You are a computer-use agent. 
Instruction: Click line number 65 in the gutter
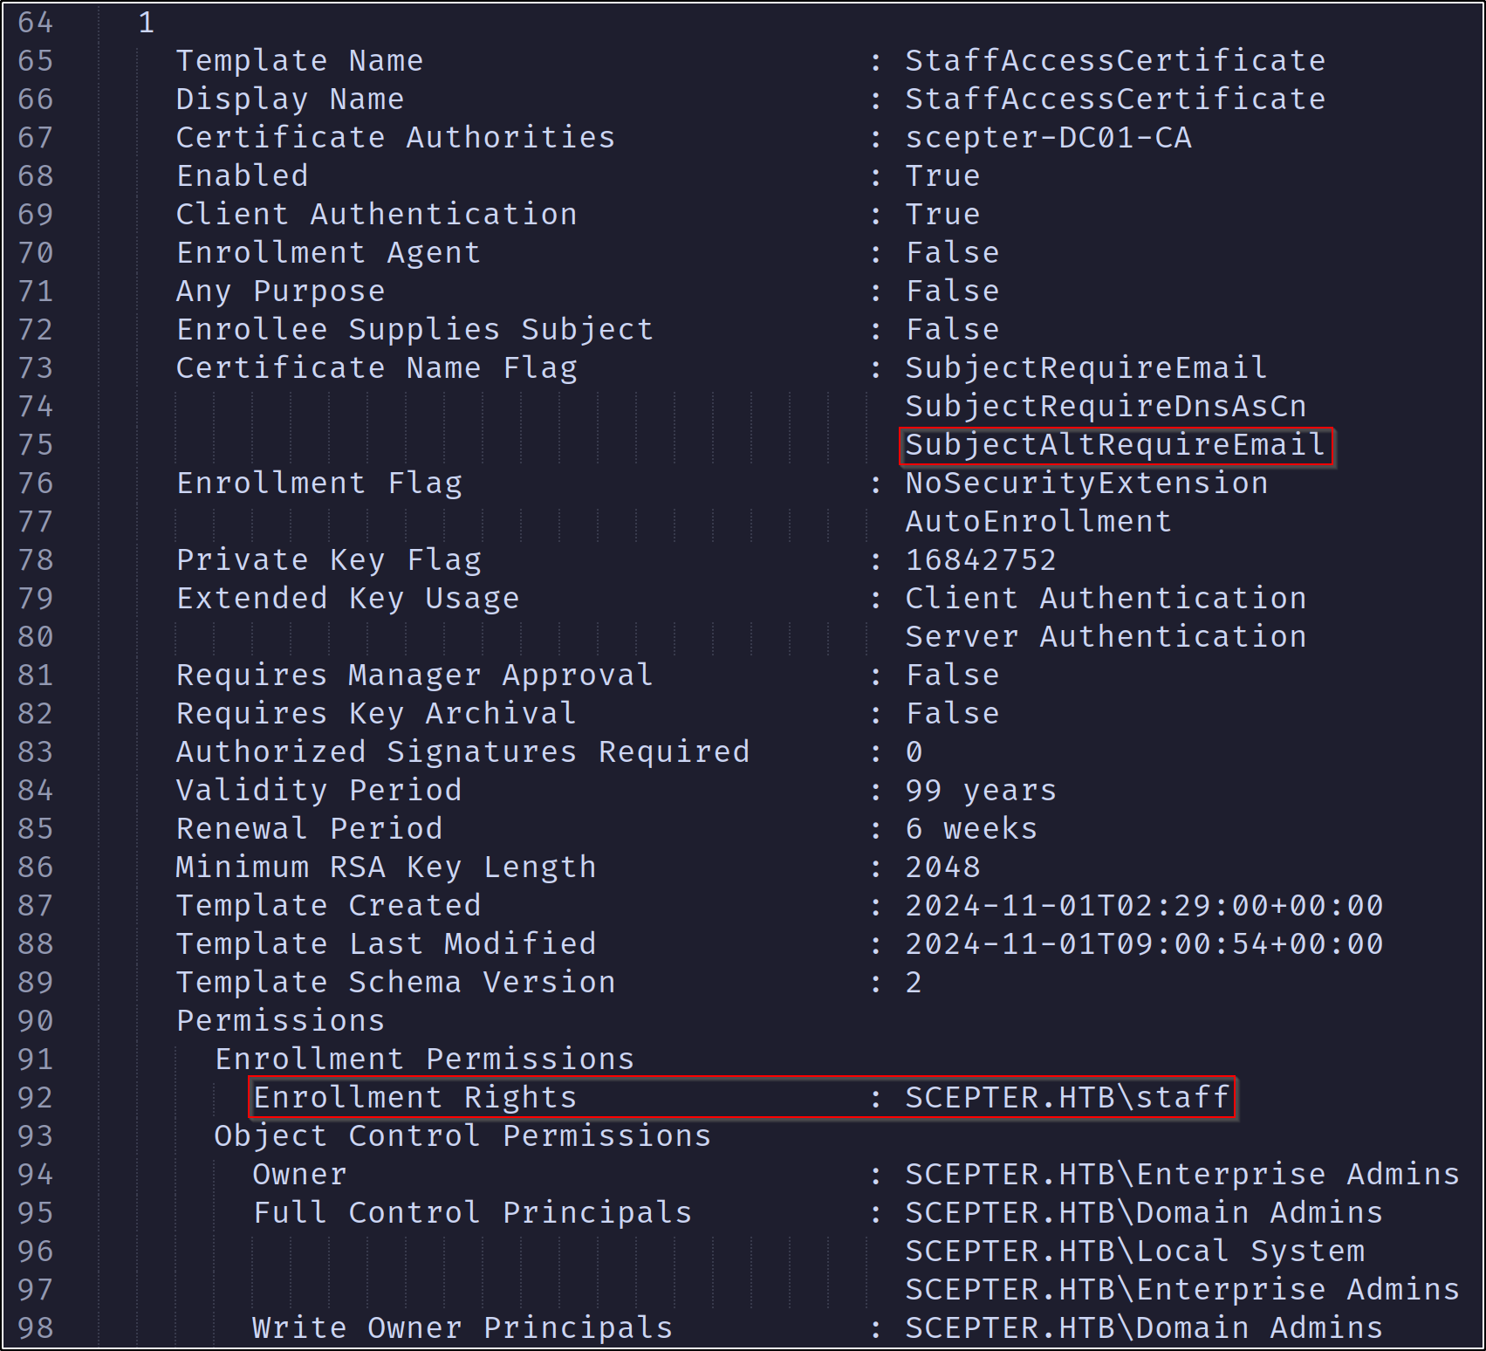click(35, 61)
